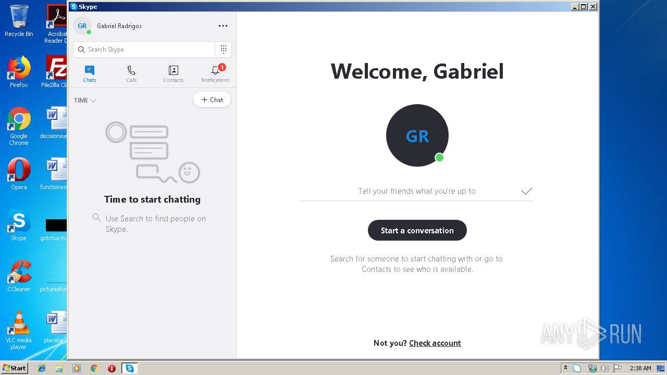Image resolution: width=667 pixels, height=375 pixels.
Task: Maximize the Skype window
Action: 584,7
